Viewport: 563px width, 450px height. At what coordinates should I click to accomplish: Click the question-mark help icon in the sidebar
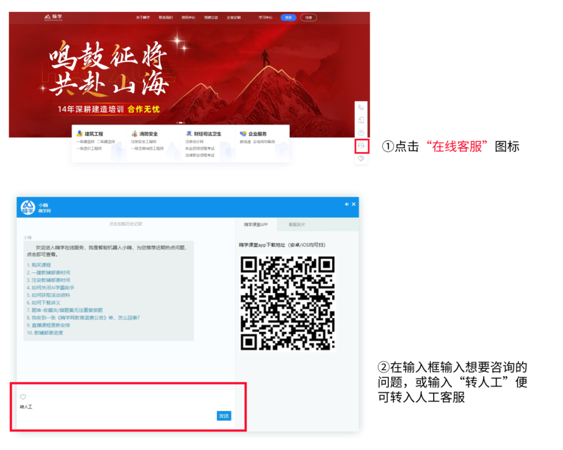pyautogui.click(x=361, y=133)
